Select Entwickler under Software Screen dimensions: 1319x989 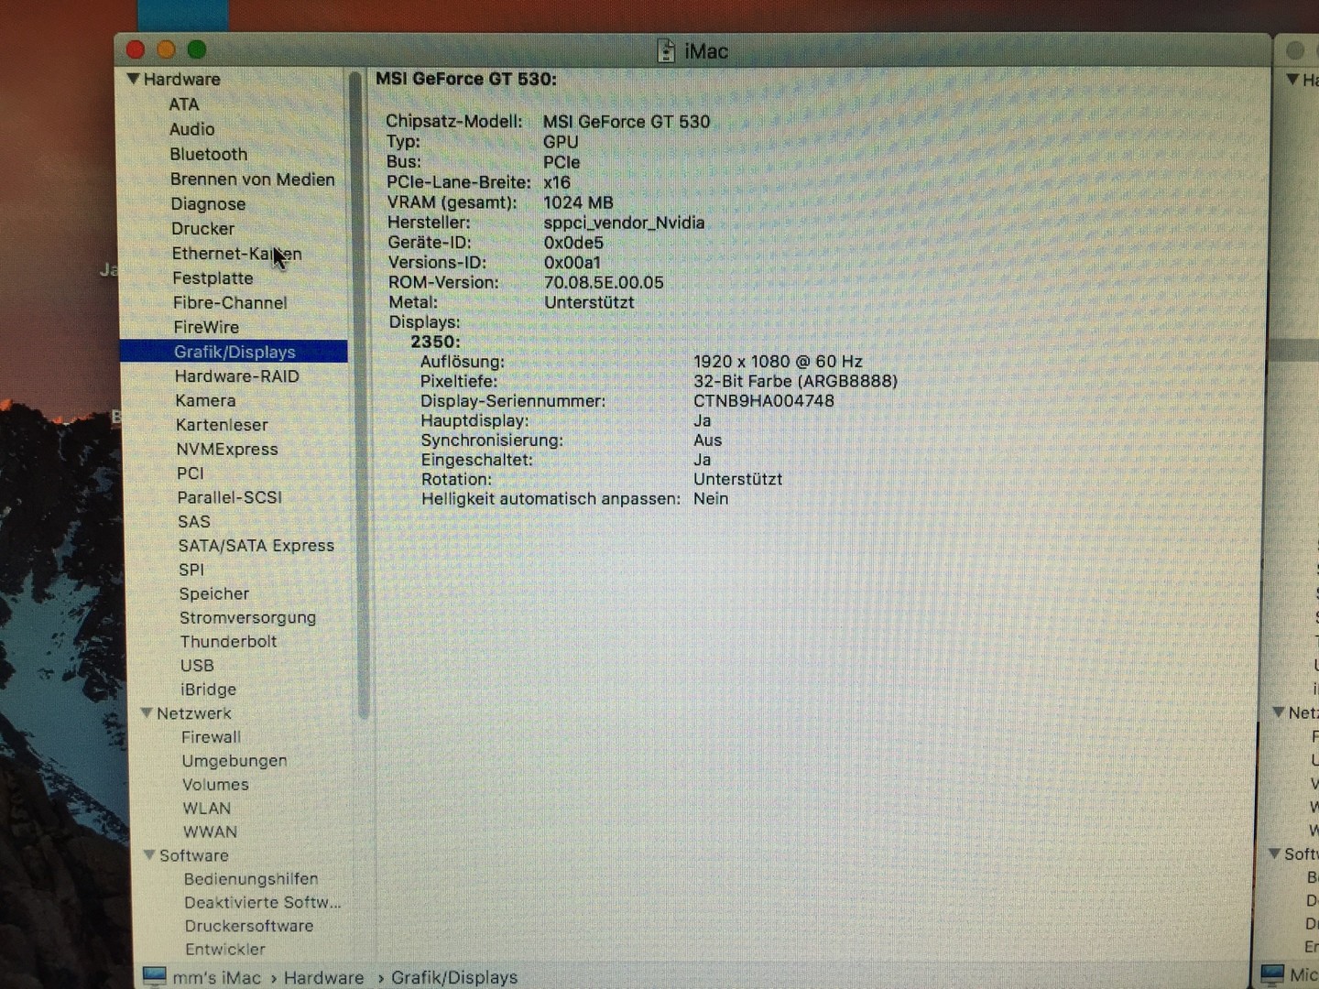225,949
